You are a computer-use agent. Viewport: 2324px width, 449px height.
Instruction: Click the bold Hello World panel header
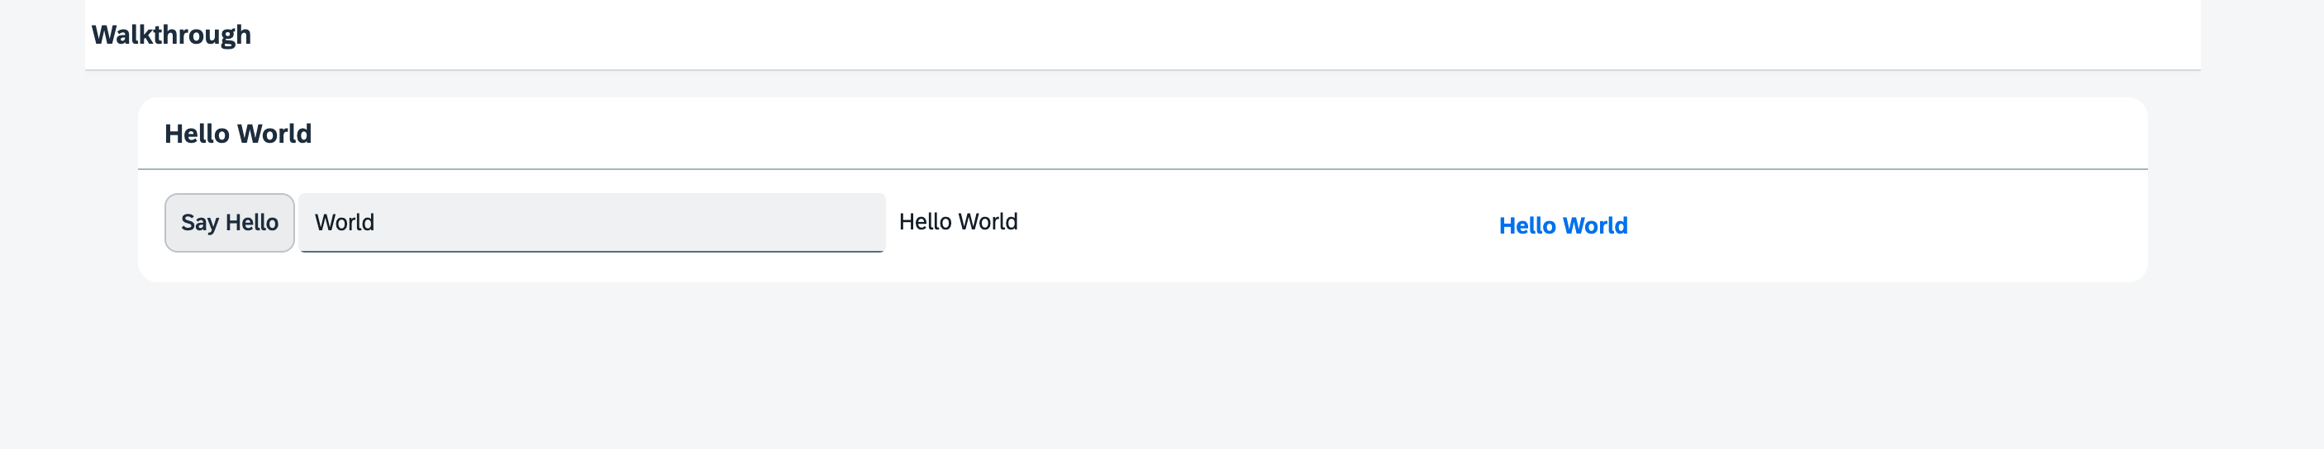pyautogui.click(x=238, y=134)
